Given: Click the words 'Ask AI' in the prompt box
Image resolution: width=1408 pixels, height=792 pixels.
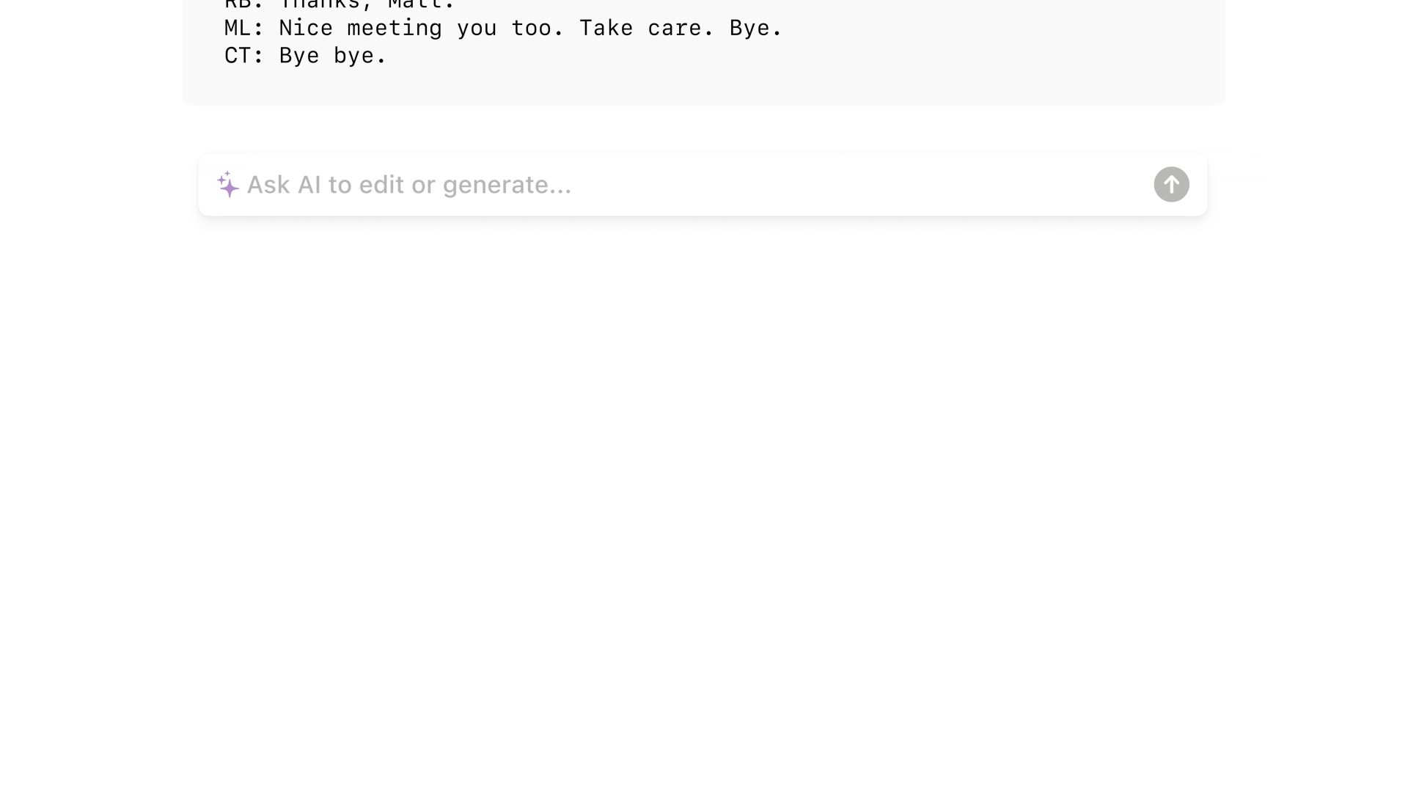Looking at the screenshot, I should [284, 185].
